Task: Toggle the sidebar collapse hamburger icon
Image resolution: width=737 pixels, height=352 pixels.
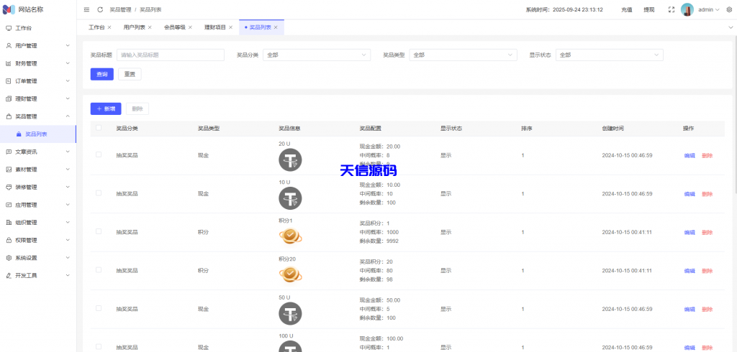Action: tap(87, 9)
